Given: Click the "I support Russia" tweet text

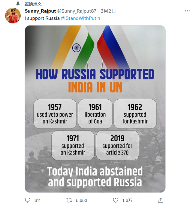Looking at the screenshot, I should coord(42,18).
